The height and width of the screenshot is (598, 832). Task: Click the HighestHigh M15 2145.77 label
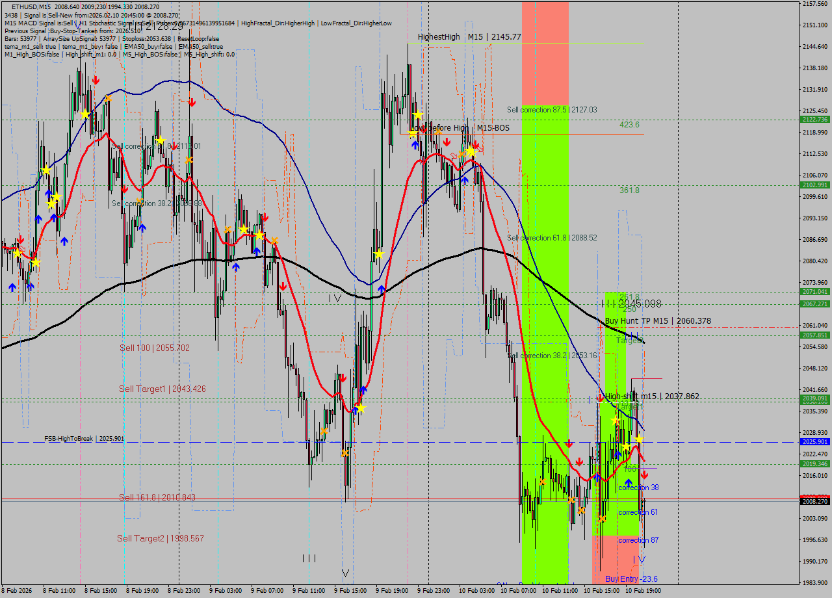coord(469,37)
